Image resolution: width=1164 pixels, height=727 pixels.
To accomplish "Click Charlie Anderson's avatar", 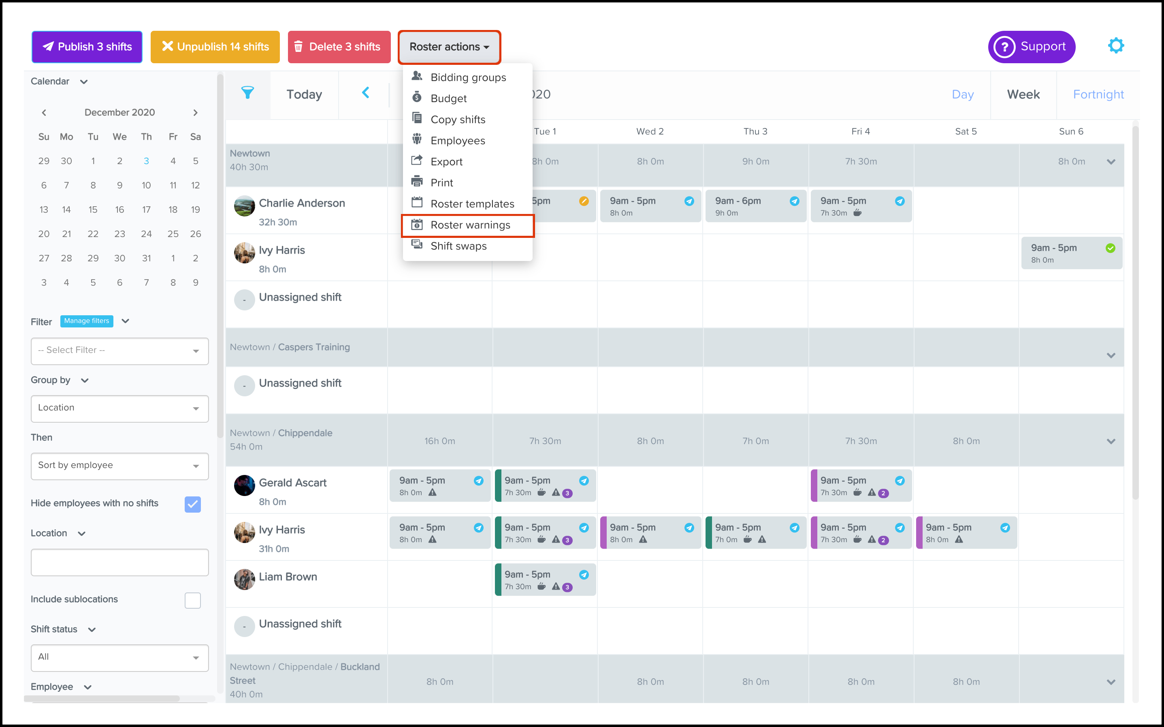I will pos(244,206).
